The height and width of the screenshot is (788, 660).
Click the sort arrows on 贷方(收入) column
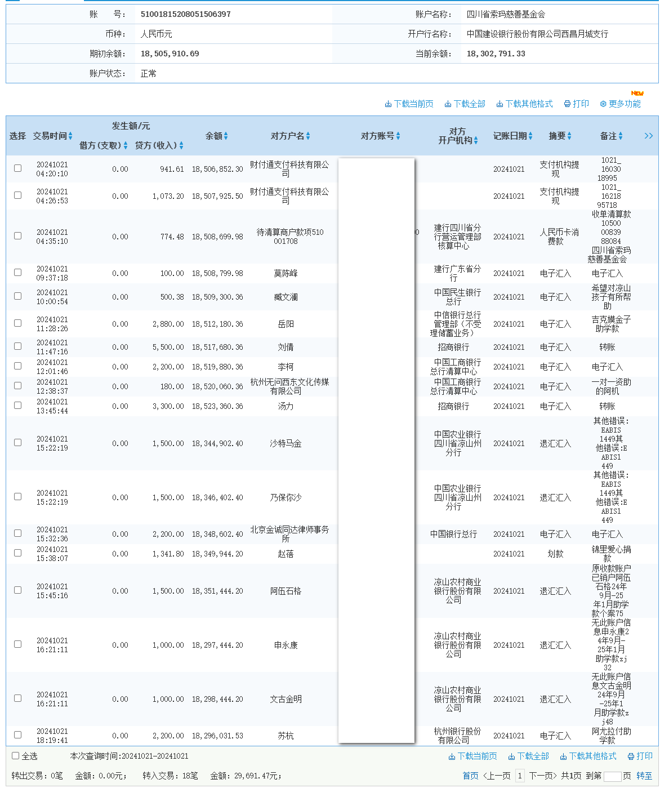(x=181, y=145)
